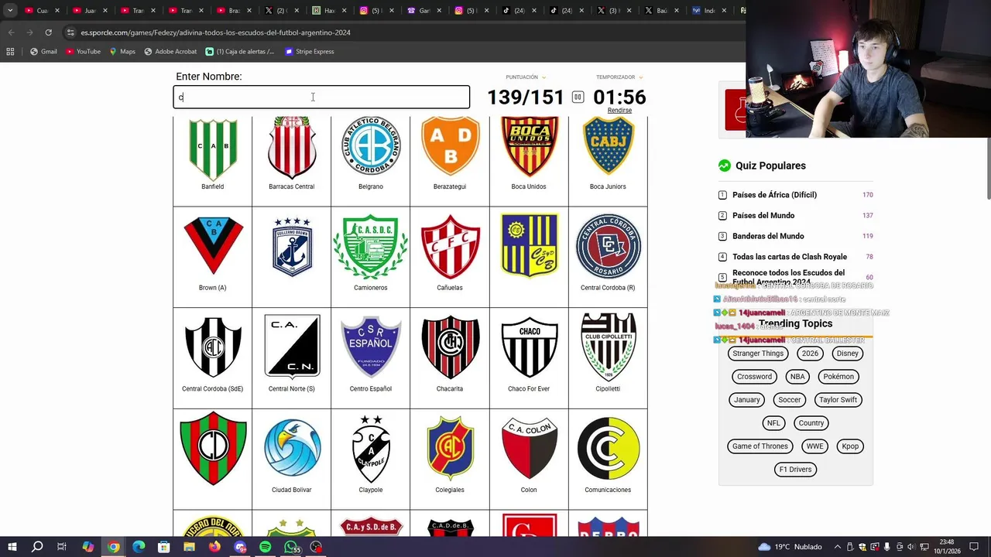Open Todas las cartas de Clash Royale quiz
The image size is (991, 557).
tap(790, 257)
